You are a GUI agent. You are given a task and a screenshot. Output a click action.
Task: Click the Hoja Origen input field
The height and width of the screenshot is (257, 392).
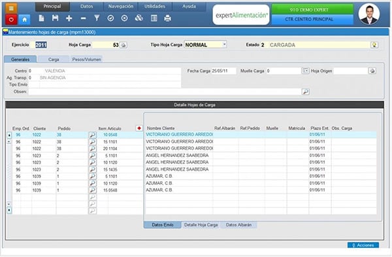(x=350, y=71)
